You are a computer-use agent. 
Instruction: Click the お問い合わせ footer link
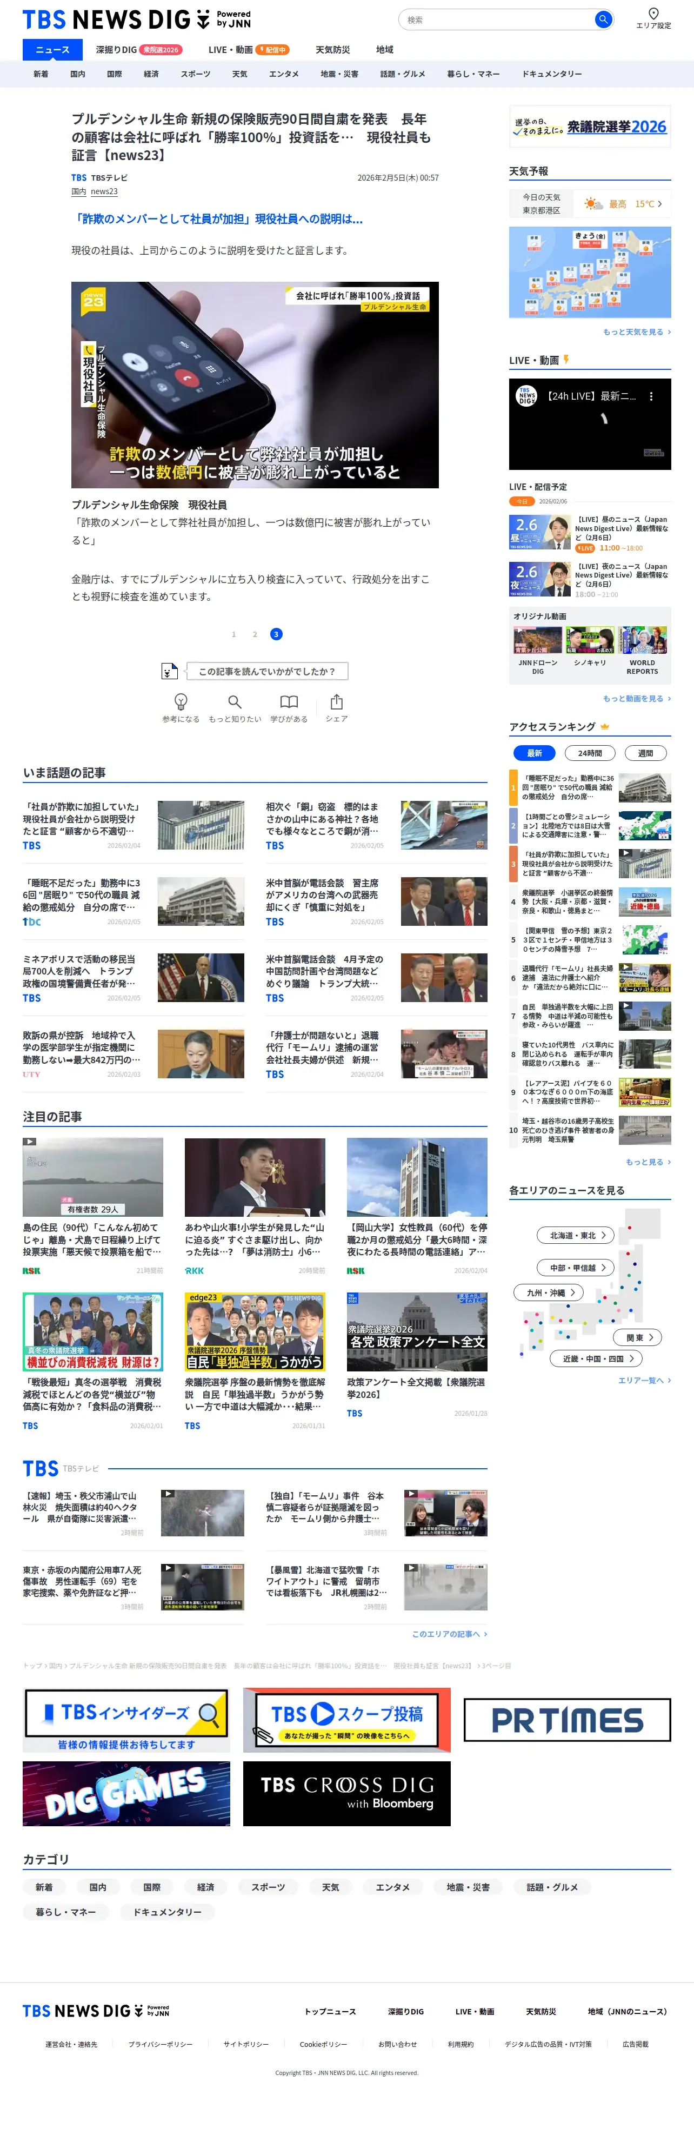397,2044
